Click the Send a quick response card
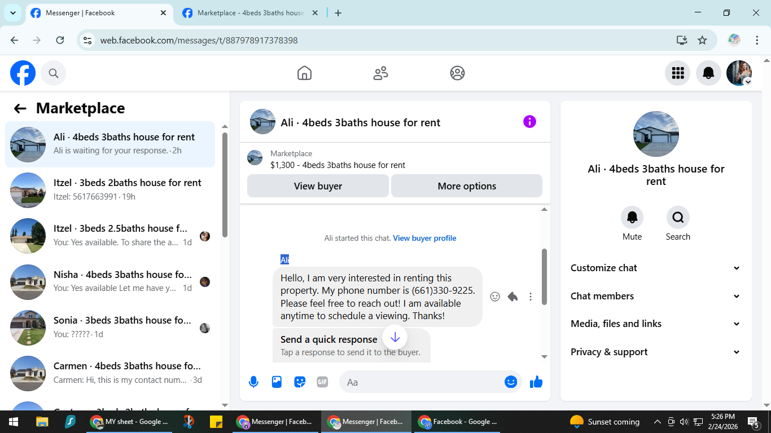Screen dimensions: 771x433 pyautogui.click(x=351, y=345)
